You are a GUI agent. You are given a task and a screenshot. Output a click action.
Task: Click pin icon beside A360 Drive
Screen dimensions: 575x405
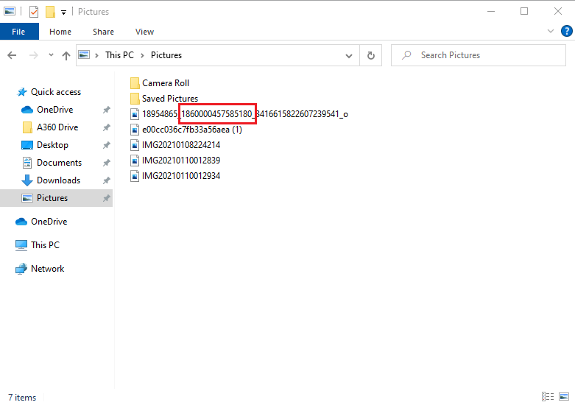click(x=106, y=127)
